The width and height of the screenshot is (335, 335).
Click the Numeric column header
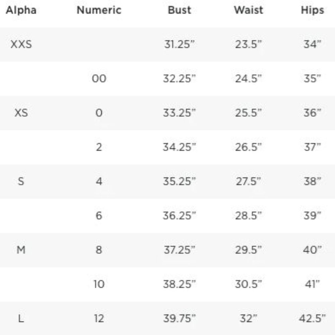99,10
